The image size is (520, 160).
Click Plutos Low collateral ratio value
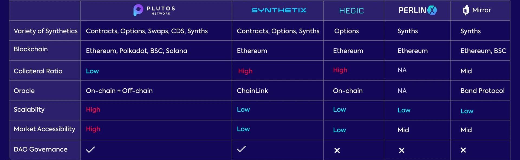92,71
